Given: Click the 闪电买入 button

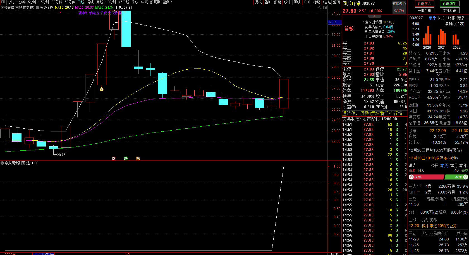Looking at the screenshot, I should 424,4.
